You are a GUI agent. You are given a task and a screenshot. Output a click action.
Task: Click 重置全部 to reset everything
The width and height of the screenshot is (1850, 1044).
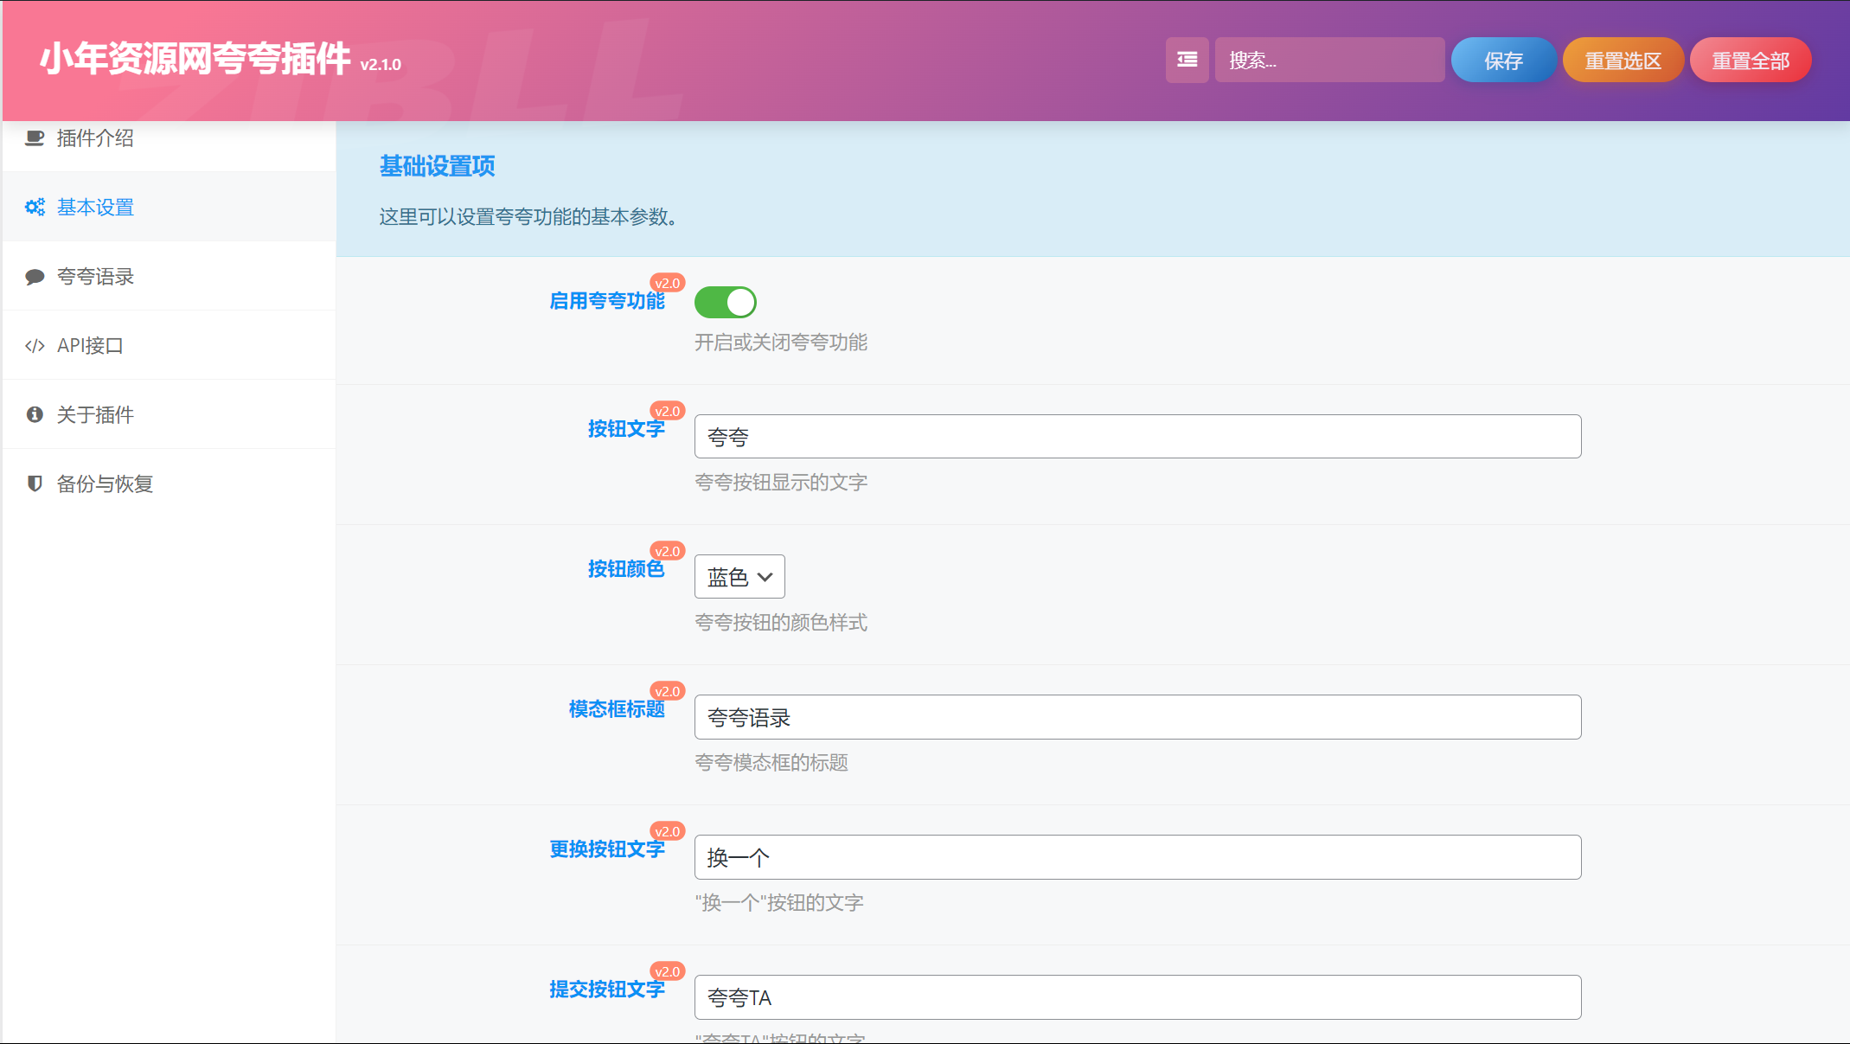point(1750,60)
